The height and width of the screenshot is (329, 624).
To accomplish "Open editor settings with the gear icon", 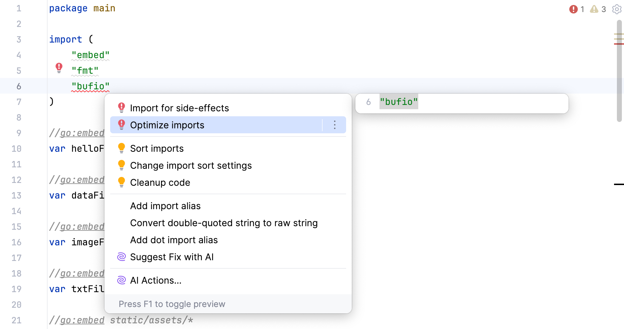I will tap(617, 9).
